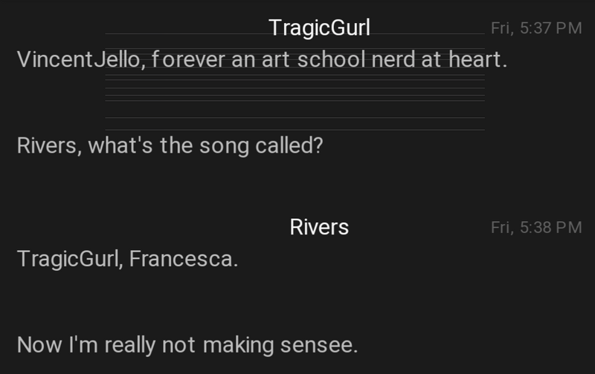Click the Rivers username header
The width and height of the screenshot is (595, 374).
pyautogui.click(x=319, y=227)
